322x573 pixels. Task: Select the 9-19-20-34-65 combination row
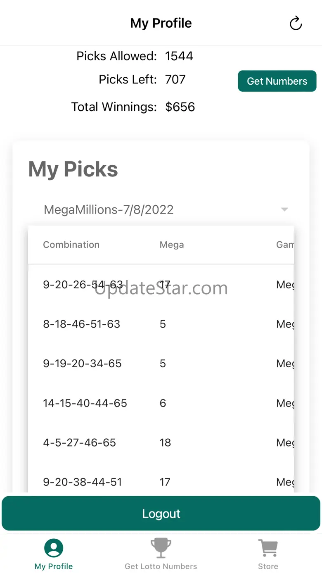point(83,364)
